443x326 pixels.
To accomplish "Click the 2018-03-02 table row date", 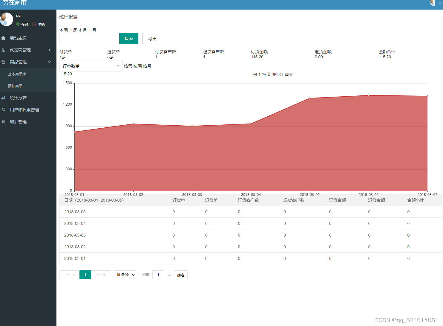I will (x=75, y=247).
